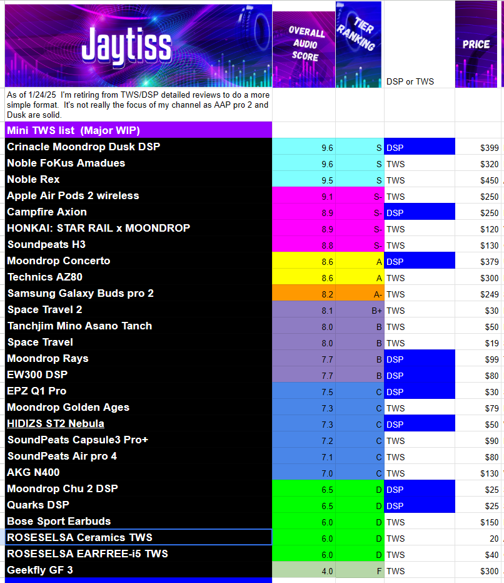Select the EW300 DSP cell
Screen dimensions: 504x583
click(139, 374)
